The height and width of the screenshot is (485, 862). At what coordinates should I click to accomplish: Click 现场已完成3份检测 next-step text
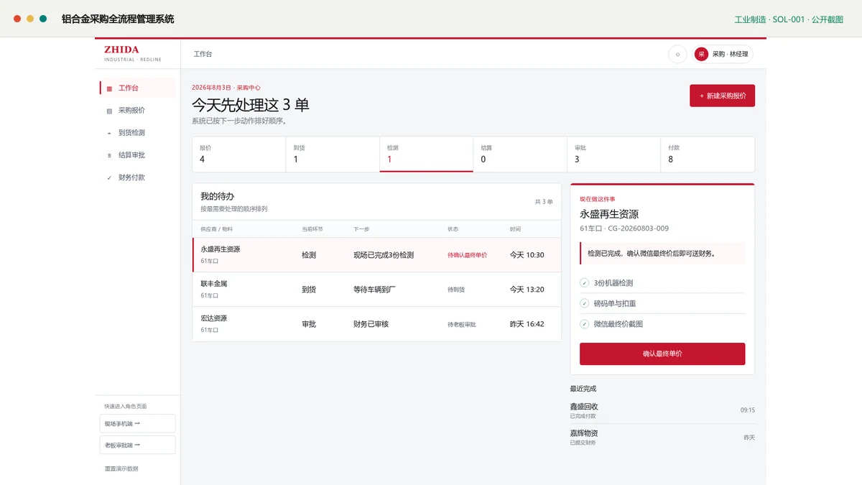tap(384, 255)
